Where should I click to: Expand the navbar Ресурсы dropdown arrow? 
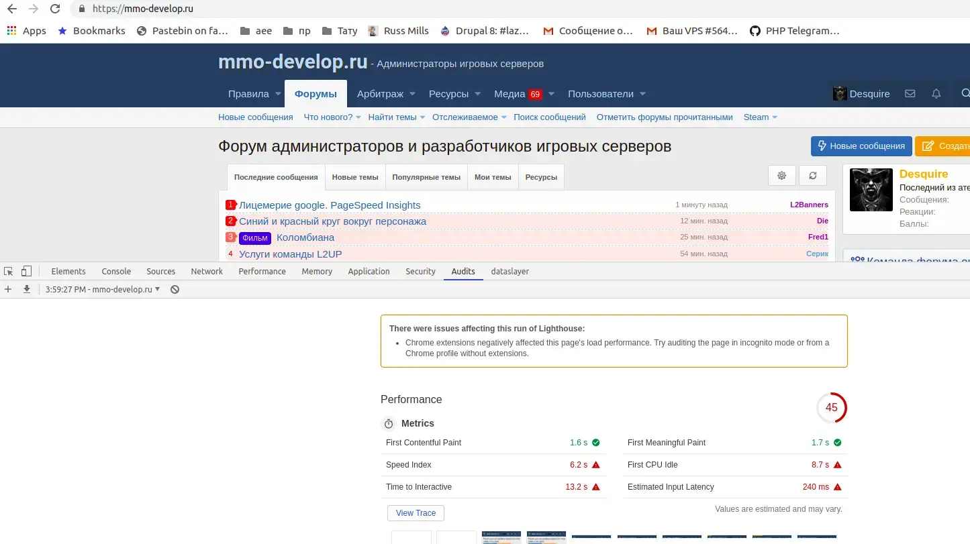477,94
